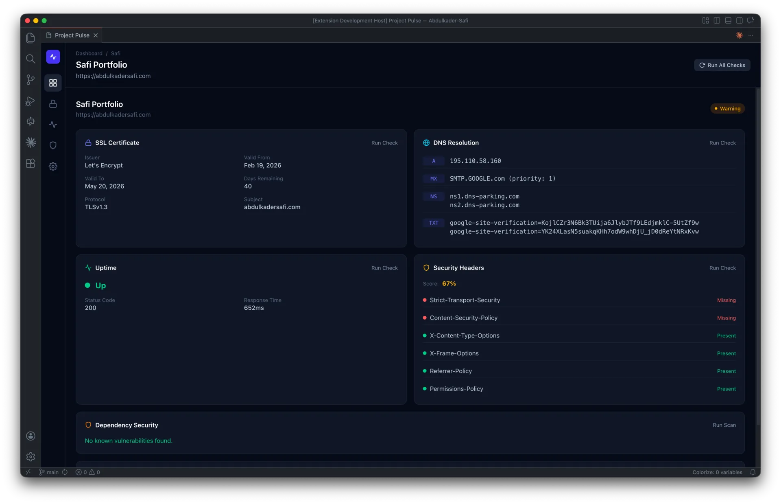Select the security shield icon in sidebar
The height and width of the screenshot is (504, 781).
tap(53, 145)
